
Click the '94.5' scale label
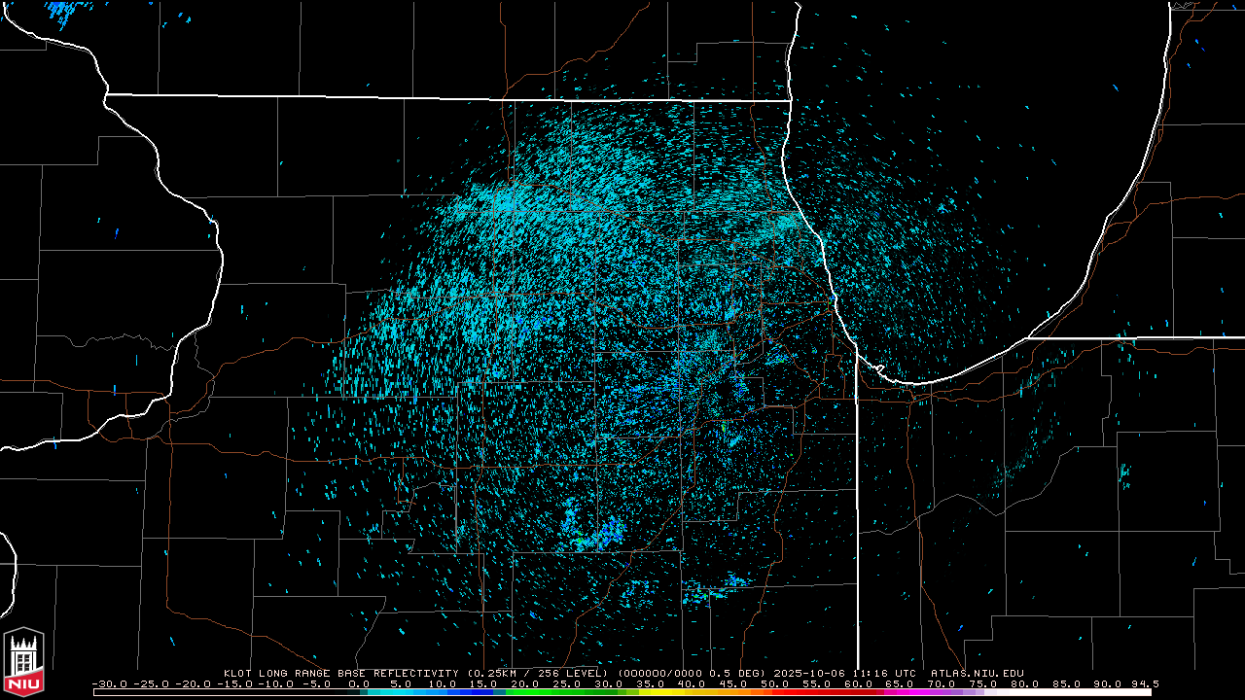1145,684
